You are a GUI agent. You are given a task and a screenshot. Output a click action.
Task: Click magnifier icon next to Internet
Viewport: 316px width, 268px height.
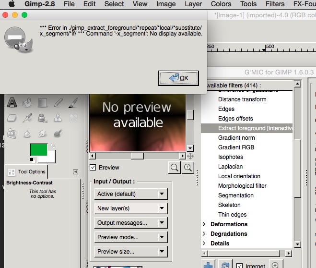[x=276, y=265]
